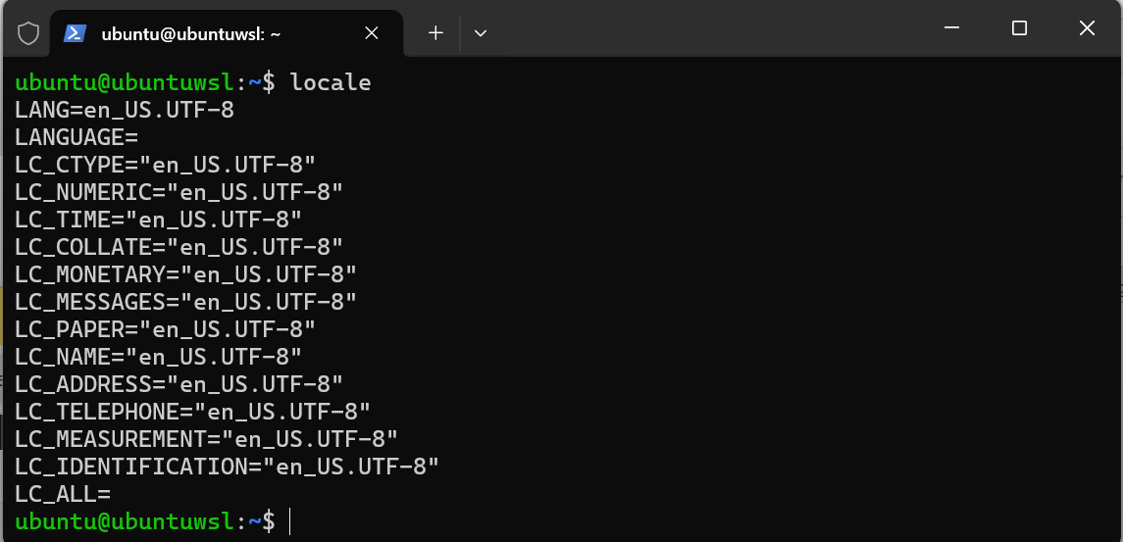Close the terminal window
The height and width of the screenshot is (542, 1123).
(1087, 28)
